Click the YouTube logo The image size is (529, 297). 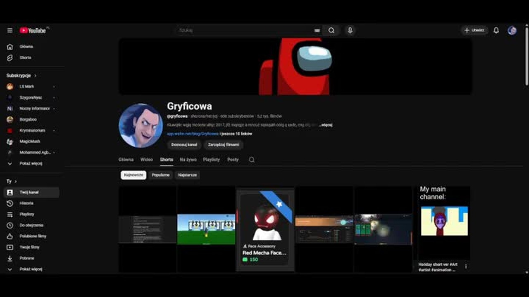[33, 30]
